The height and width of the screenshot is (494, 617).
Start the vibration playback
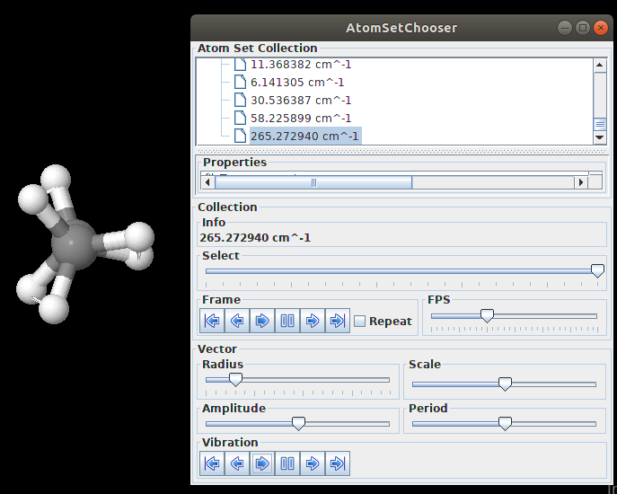point(262,463)
